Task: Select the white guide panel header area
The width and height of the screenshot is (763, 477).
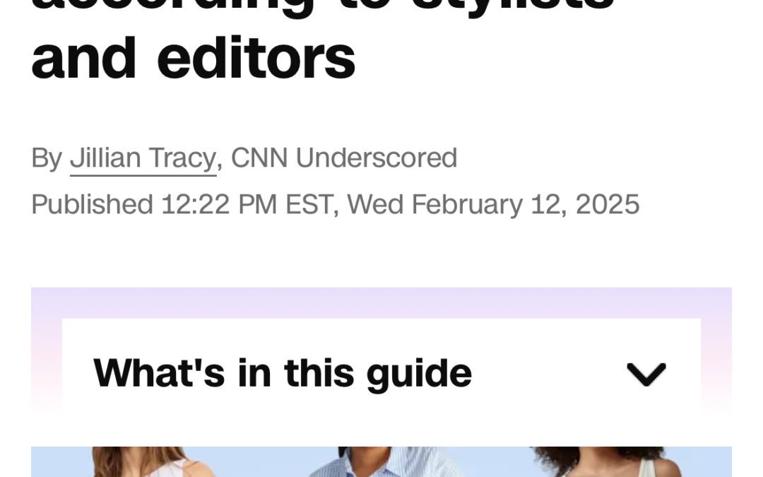Action: (x=381, y=373)
